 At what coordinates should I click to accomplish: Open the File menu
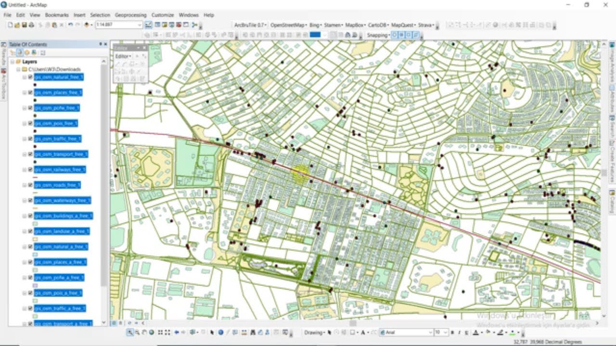[x=8, y=15]
